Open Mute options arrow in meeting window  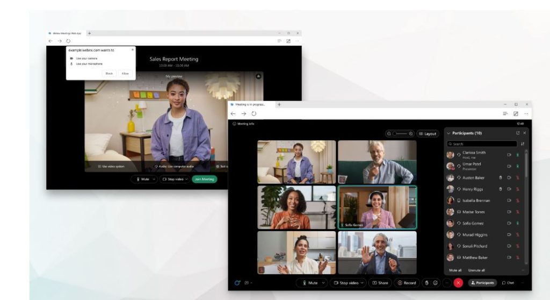(x=324, y=283)
